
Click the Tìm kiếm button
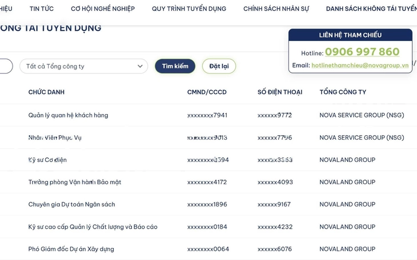pos(175,66)
